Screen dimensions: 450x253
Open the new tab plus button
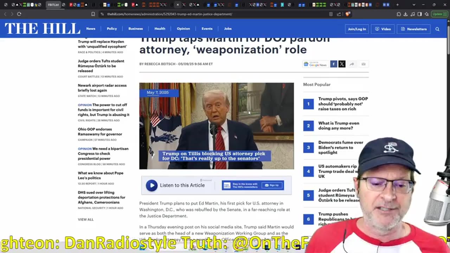pyautogui.click(x=398, y=5)
